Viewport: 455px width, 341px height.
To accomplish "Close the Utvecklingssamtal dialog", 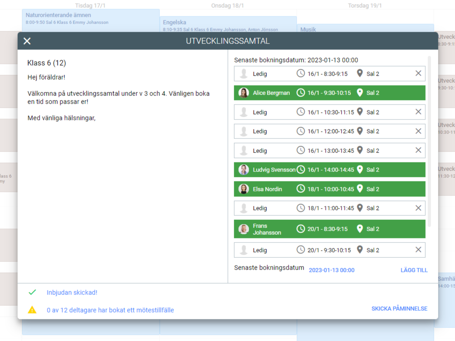I will tap(27, 41).
